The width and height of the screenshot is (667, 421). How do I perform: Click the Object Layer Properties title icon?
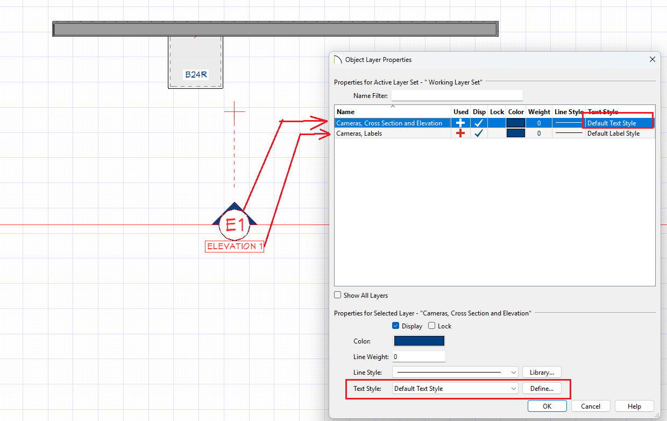tap(338, 60)
